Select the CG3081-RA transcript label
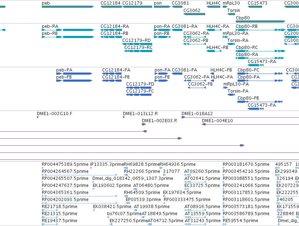299x226 pixels. coord(184,26)
